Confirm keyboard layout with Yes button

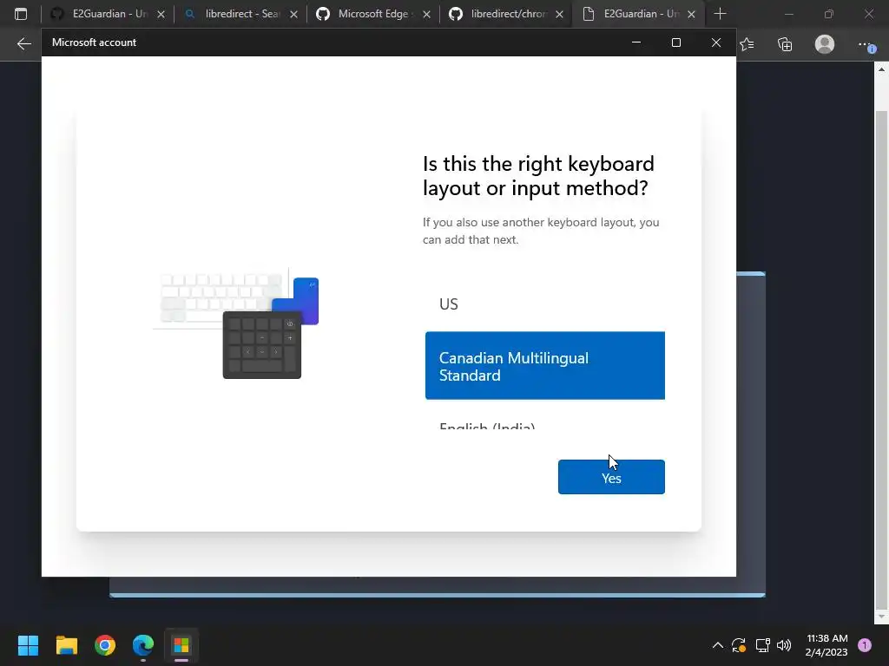coord(611,477)
